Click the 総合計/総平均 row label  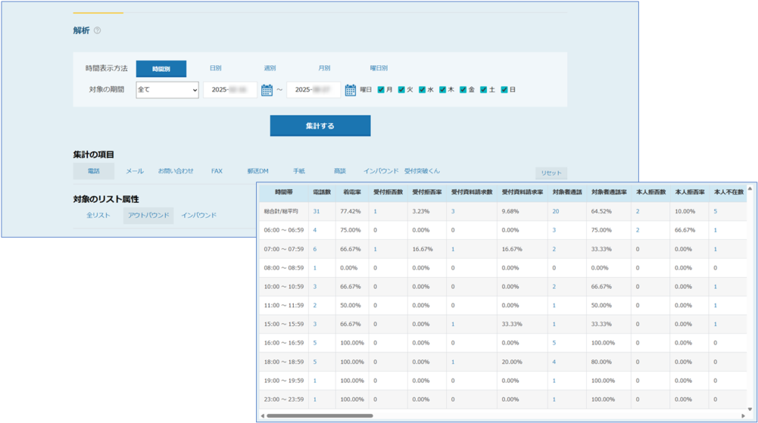[x=281, y=212]
